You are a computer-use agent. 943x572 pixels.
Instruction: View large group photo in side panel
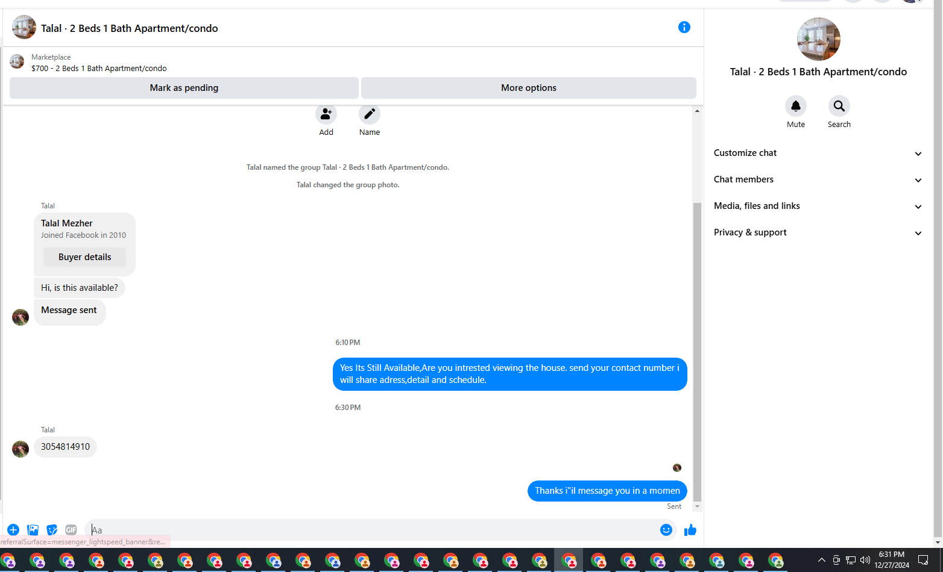click(818, 39)
